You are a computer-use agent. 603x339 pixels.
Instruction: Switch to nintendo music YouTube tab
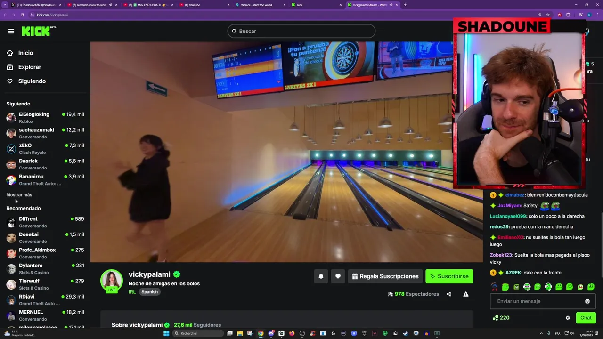coord(93,5)
